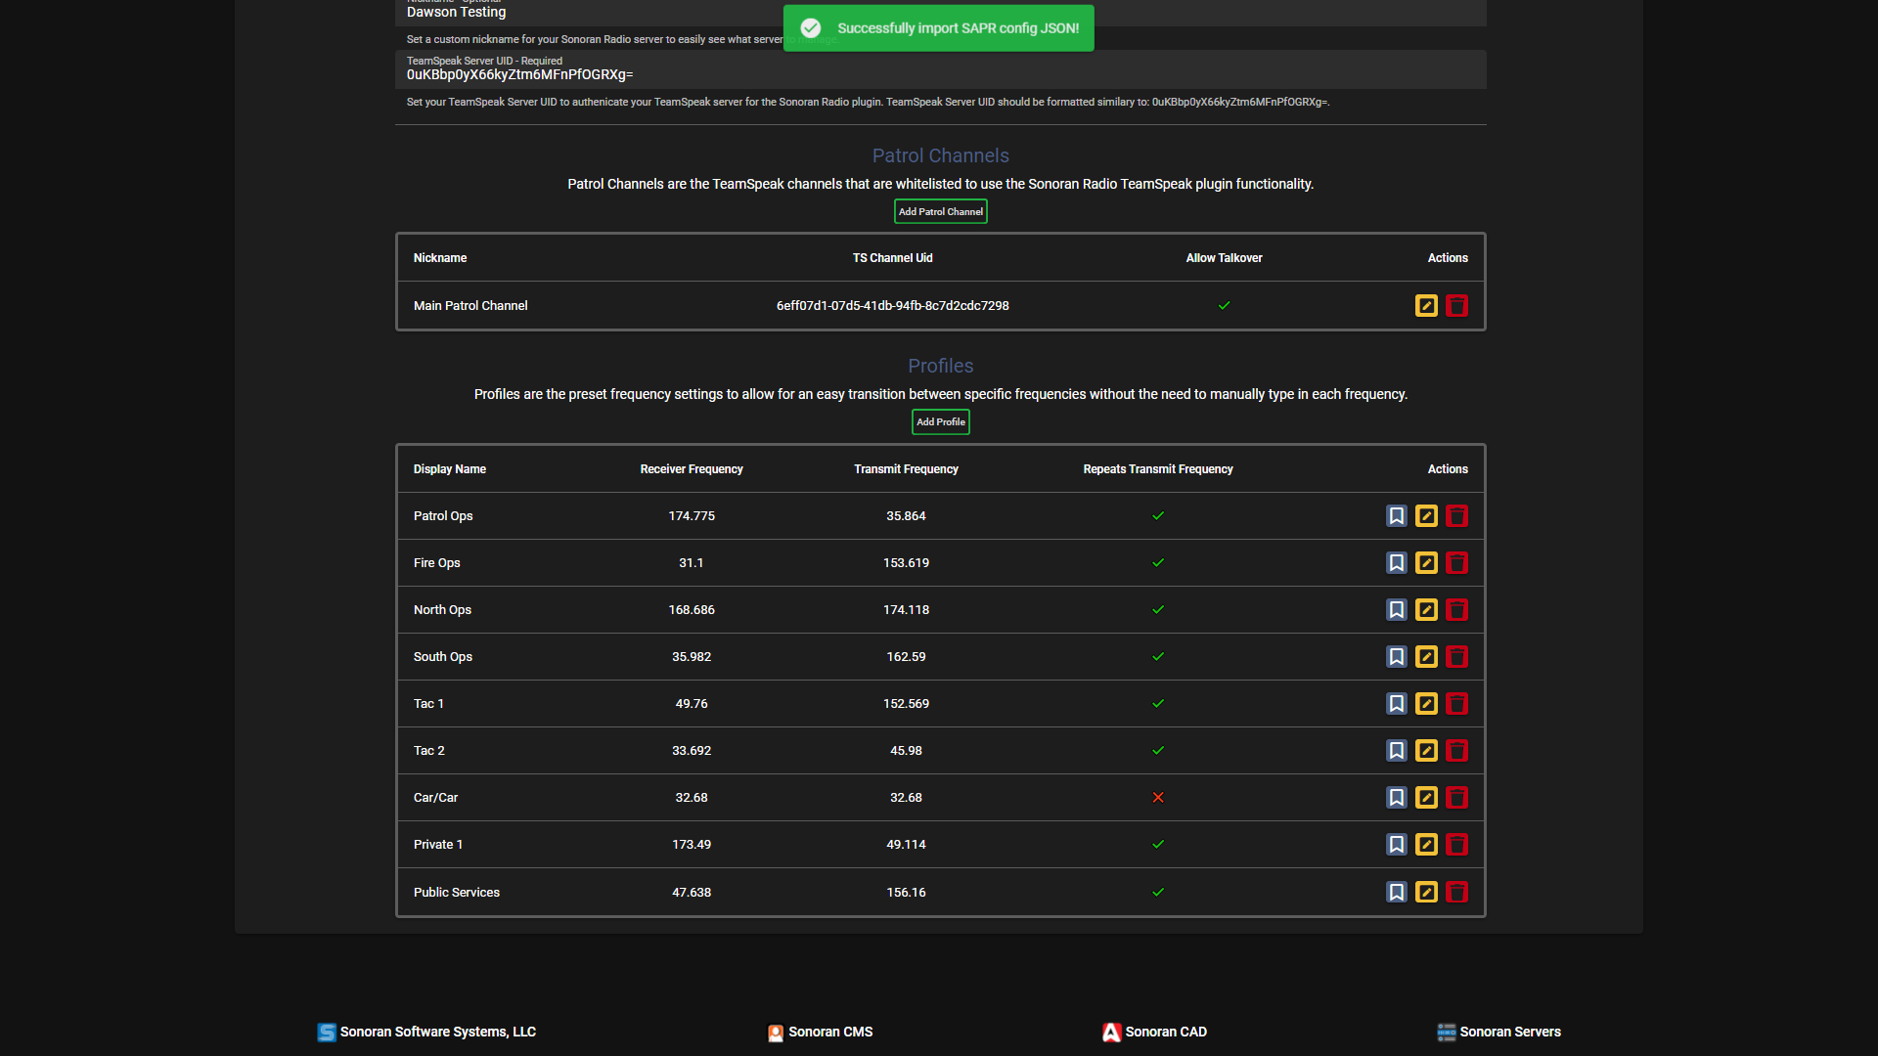
Task: Focus the Dawson Testing nickname field
Action: click(940, 13)
